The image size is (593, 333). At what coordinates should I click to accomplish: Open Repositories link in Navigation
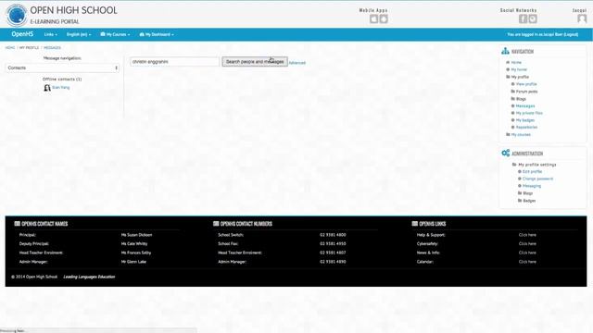tap(526, 128)
